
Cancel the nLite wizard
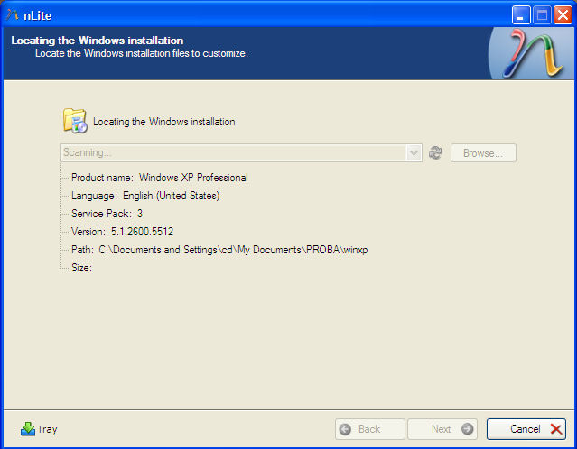point(526,429)
